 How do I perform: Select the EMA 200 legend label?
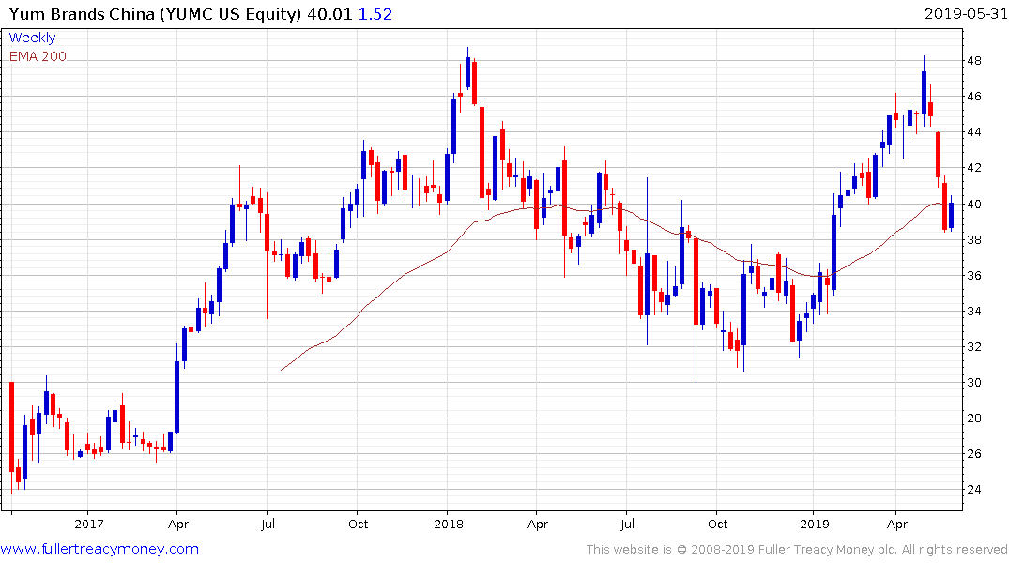point(38,56)
